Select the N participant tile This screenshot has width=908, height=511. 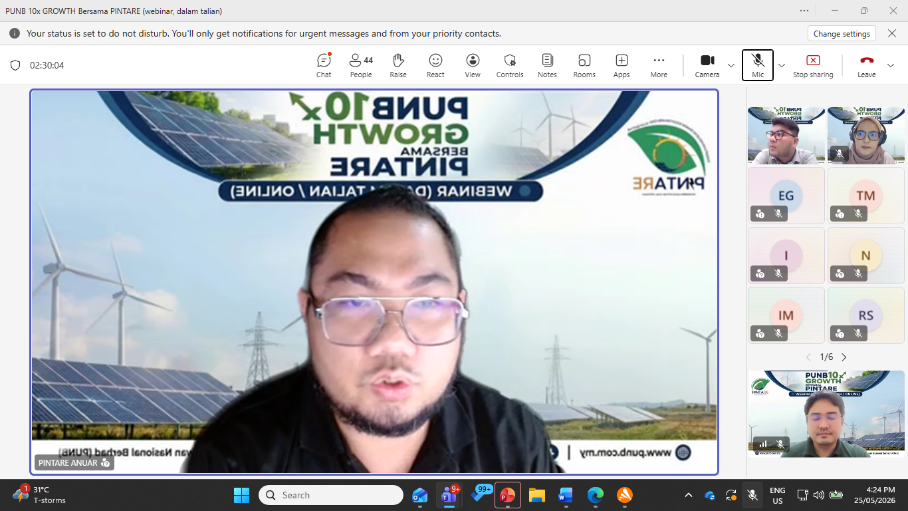(x=866, y=255)
